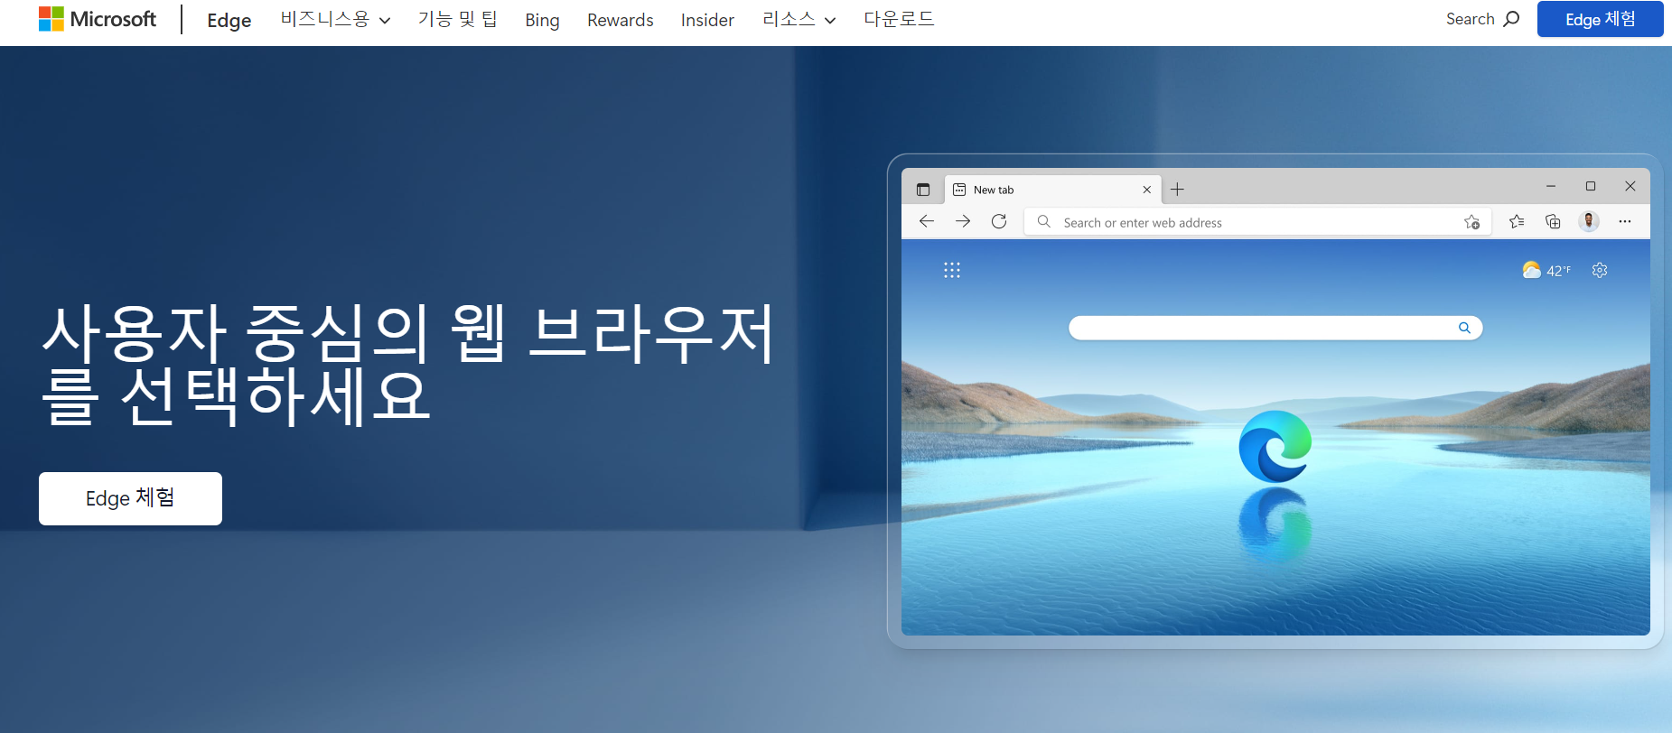The height and width of the screenshot is (733, 1672).
Task: Open the favorites list icon
Action: pyautogui.click(x=1517, y=221)
